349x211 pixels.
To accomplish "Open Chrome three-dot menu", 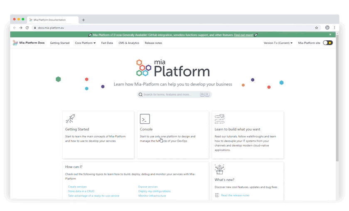I will coord(334,27).
